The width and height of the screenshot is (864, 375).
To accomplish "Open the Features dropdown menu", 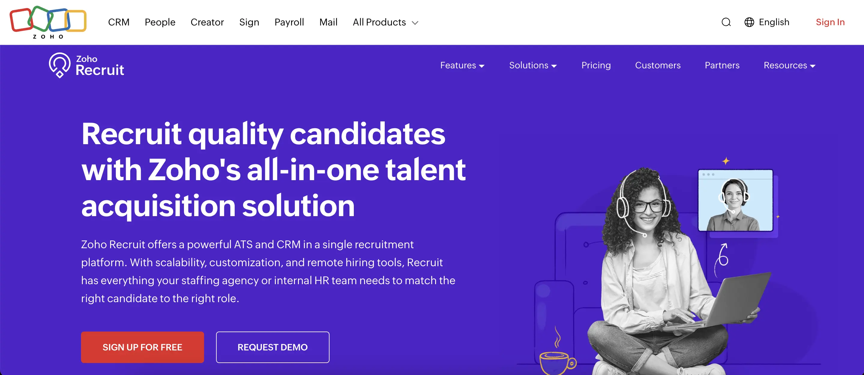I will coord(462,65).
